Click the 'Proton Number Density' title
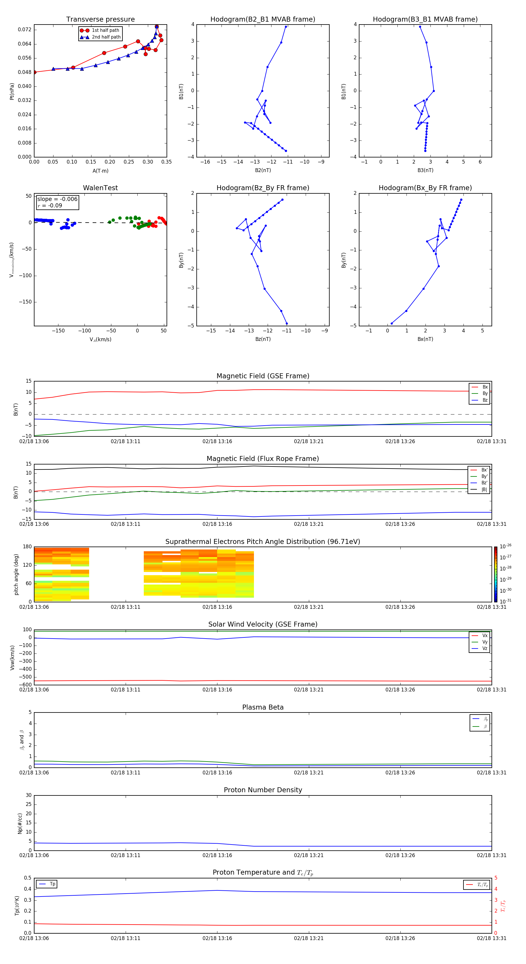This screenshot has width=526, height=964. point(263,790)
